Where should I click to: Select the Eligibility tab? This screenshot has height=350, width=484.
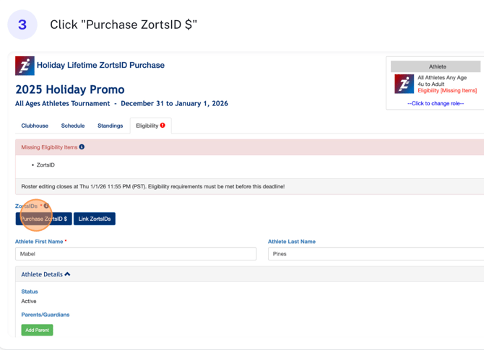147,126
